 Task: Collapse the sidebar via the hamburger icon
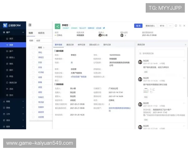point(30,25)
